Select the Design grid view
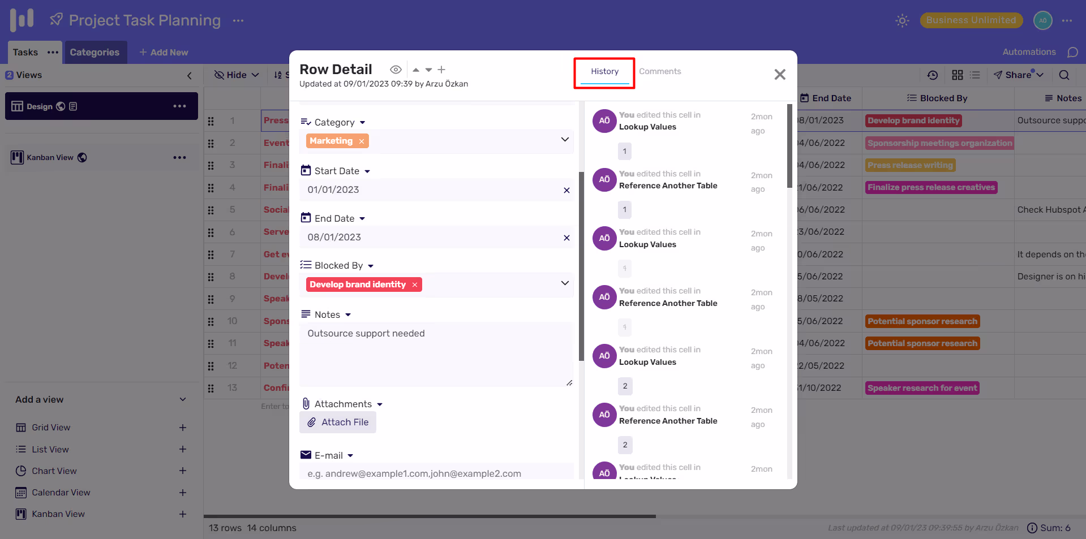Viewport: 1086px width, 539px height. click(102, 106)
